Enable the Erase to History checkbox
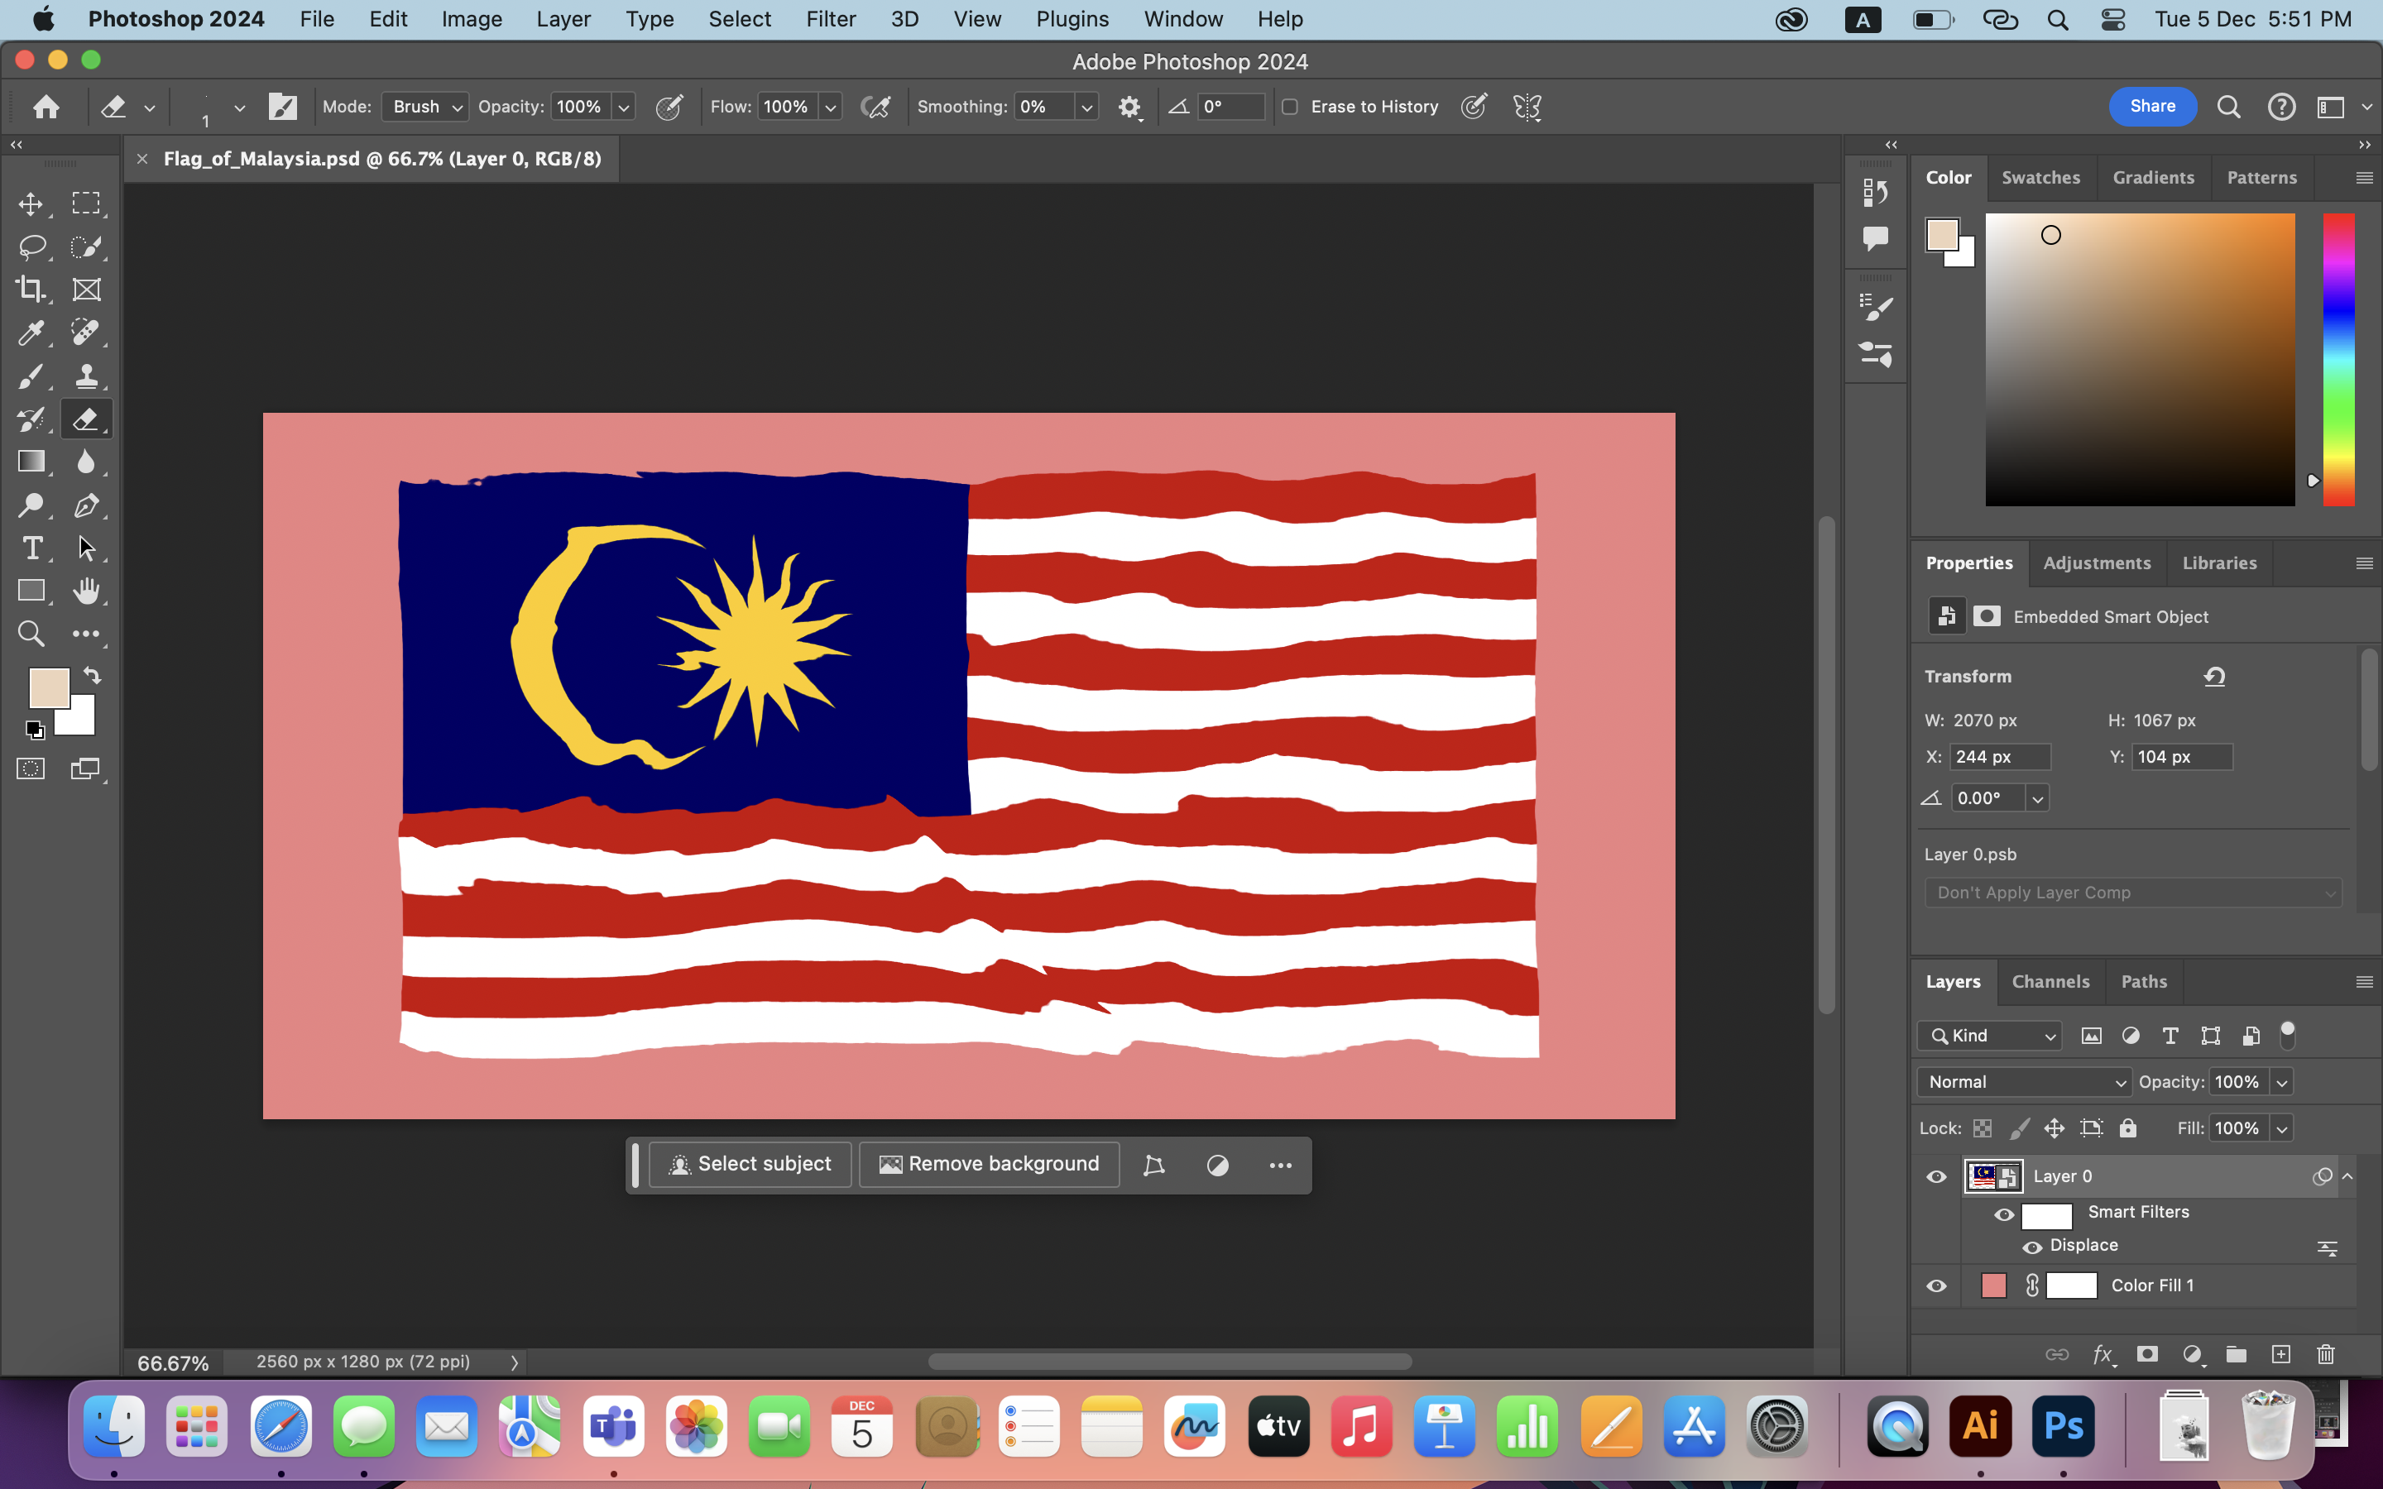Image resolution: width=2383 pixels, height=1489 pixels. (x=1290, y=107)
